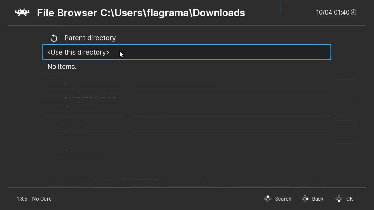The image size is (374, 210).
Task: Select the <Use this directory> entry
Action: [x=78, y=52]
